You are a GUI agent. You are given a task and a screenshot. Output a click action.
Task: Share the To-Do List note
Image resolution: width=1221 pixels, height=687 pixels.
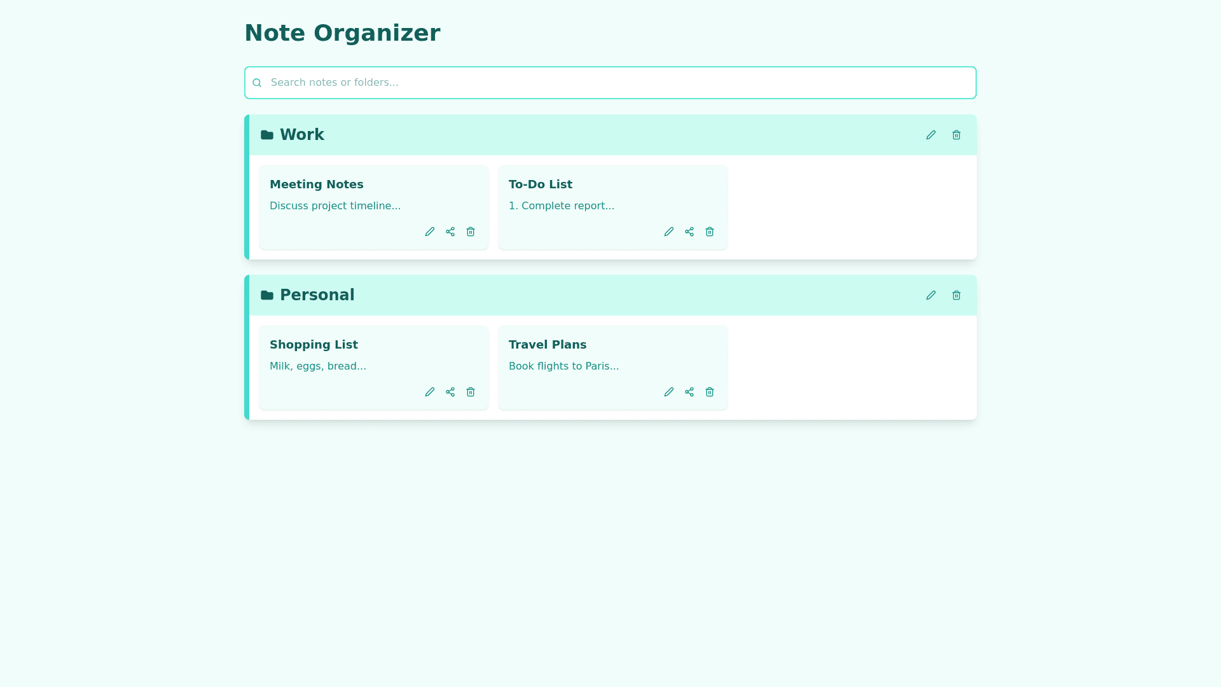pyautogui.click(x=689, y=232)
